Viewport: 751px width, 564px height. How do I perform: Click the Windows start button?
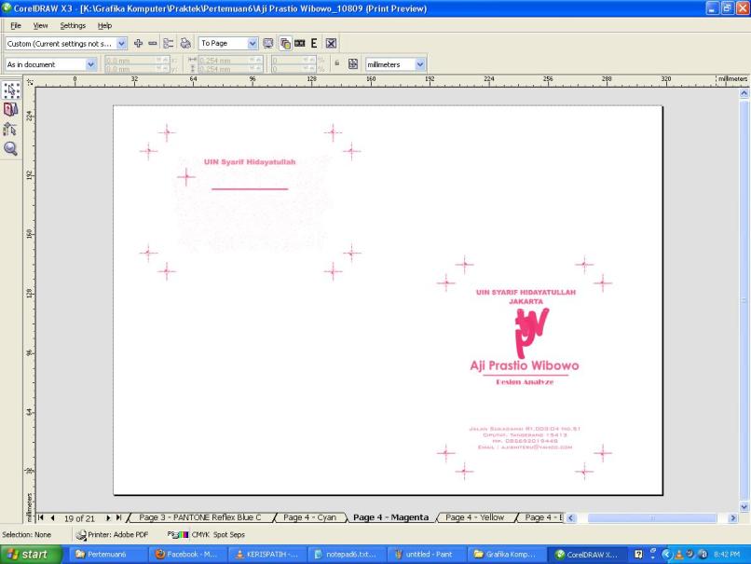(x=30, y=555)
